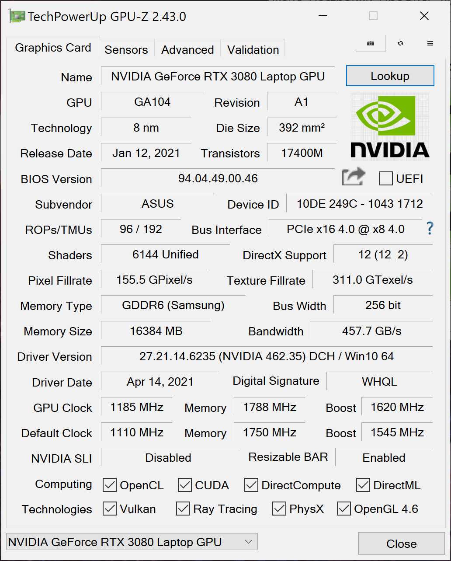This screenshot has height=561, width=451.
Task: Toggle the Ray Tracing checkbox
Action: [x=183, y=509]
